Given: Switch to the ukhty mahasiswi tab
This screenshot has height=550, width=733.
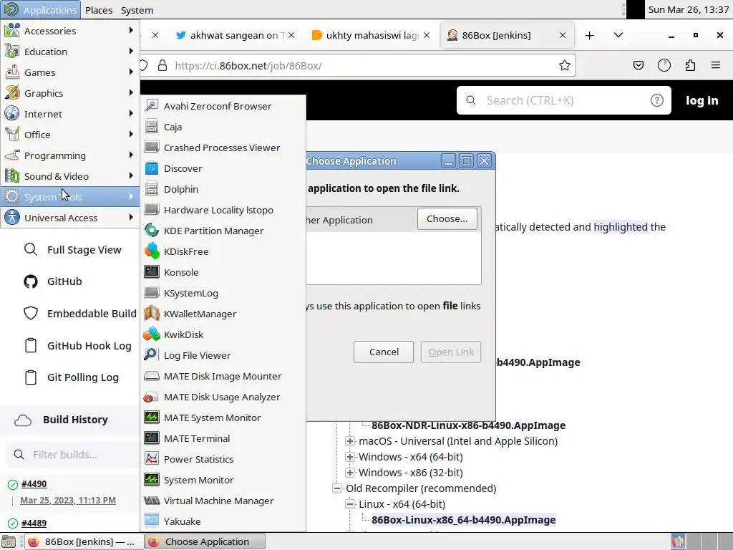Looking at the screenshot, I should 371,36.
